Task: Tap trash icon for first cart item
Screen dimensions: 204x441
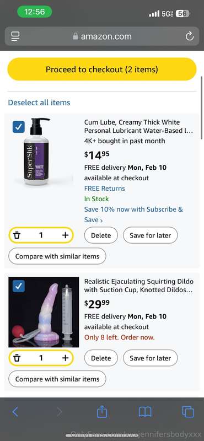Action: (17, 235)
